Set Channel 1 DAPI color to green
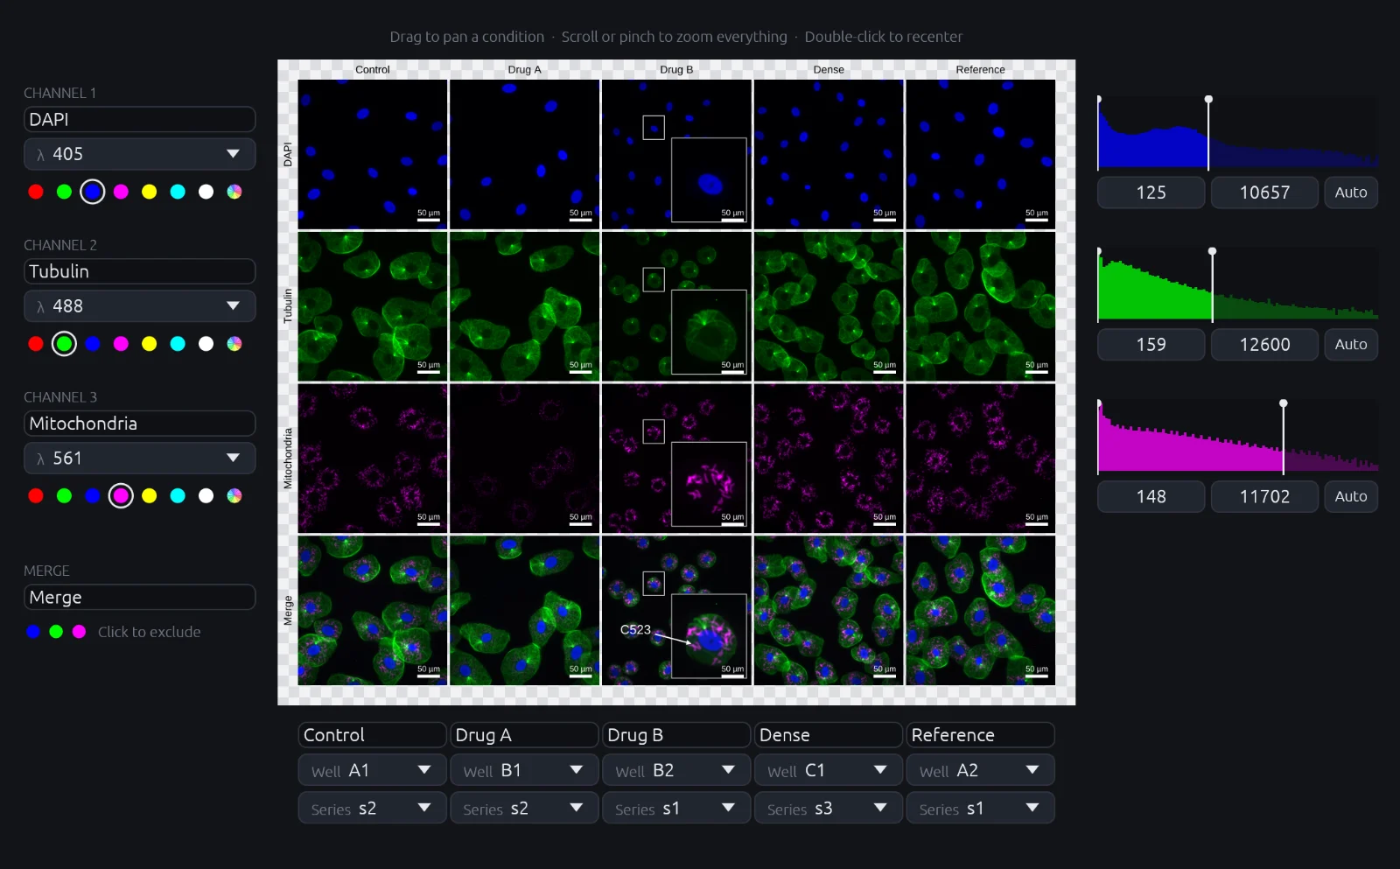 point(64,192)
